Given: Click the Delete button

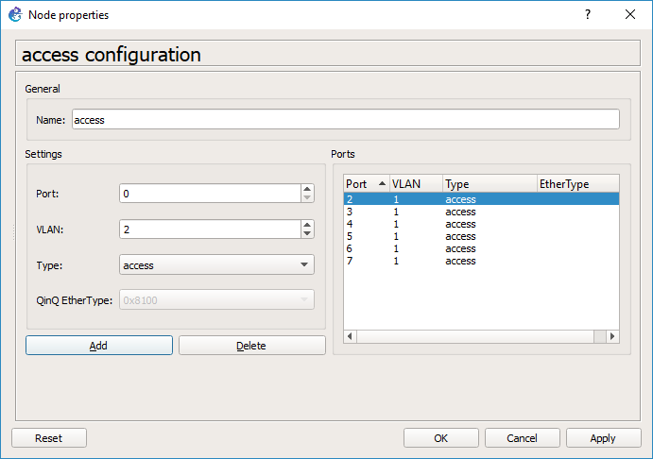Looking at the screenshot, I should [251, 346].
